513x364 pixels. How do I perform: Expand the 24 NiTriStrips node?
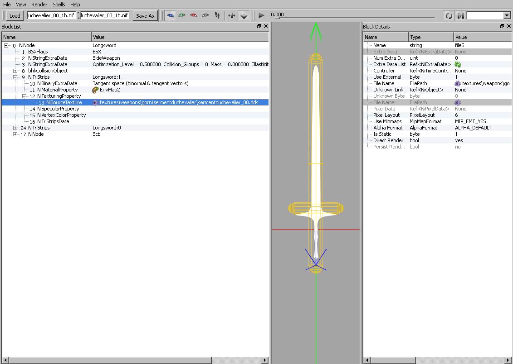coord(15,128)
